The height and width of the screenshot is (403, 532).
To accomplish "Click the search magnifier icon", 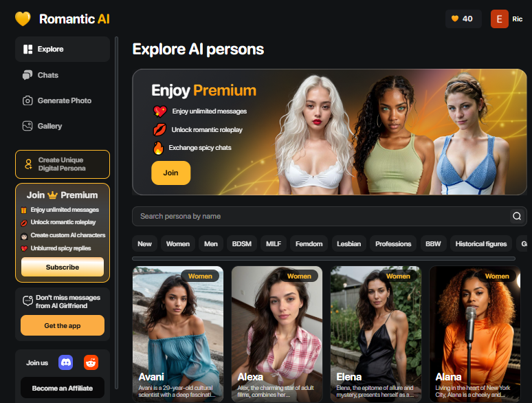I will coord(517,216).
